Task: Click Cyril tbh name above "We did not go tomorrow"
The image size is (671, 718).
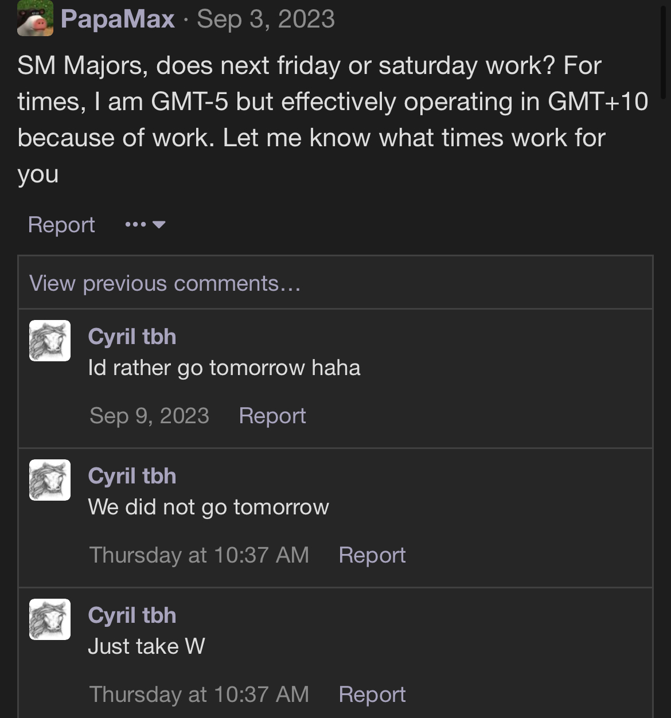Action: click(132, 476)
